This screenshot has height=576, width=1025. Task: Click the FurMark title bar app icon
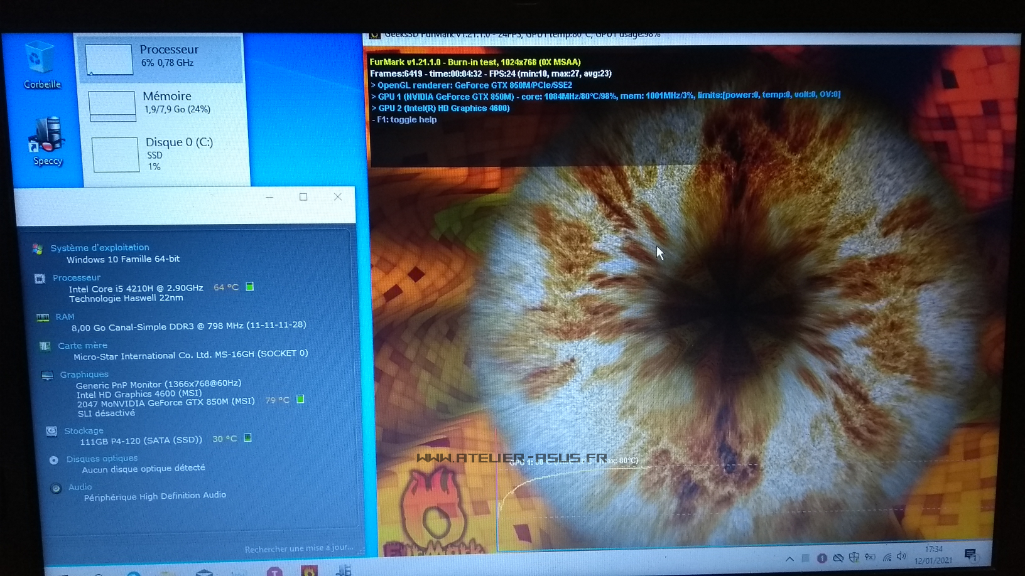pyautogui.click(x=375, y=36)
